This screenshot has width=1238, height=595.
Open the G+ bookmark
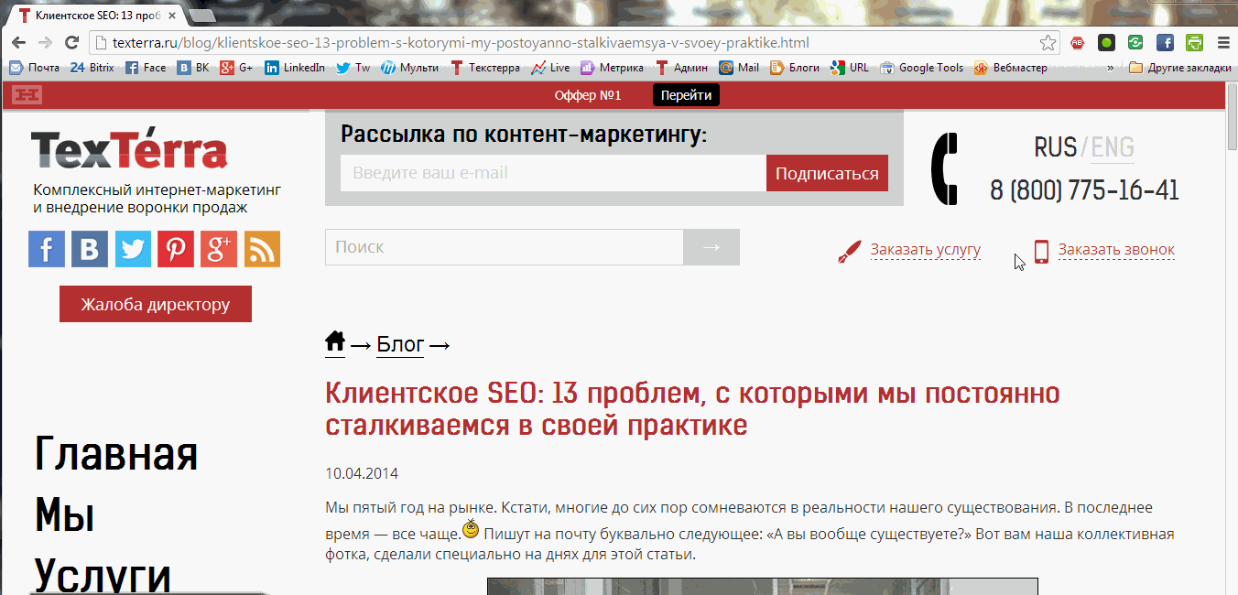(237, 68)
